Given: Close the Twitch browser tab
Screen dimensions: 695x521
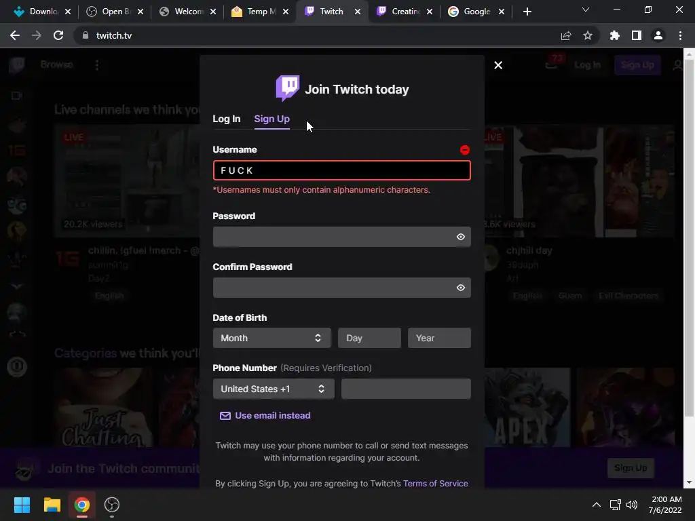Looking at the screenshot, I should coord(358,12).
